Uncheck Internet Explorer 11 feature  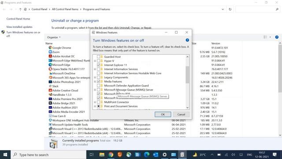coord(98,65)
